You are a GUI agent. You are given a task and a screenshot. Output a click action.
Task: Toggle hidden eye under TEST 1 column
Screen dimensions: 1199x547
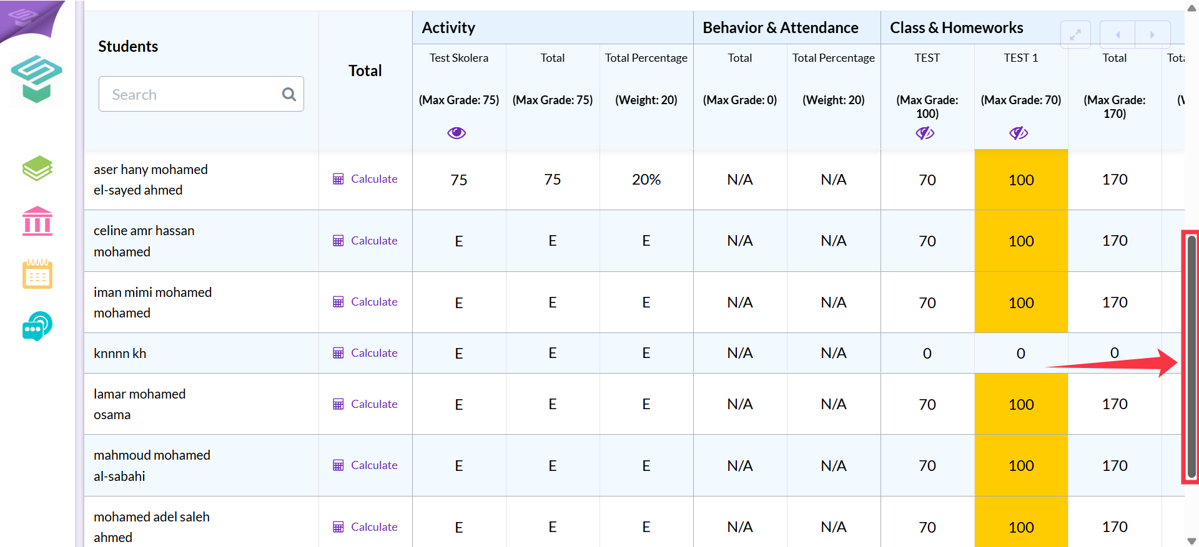tap(1019, 133)
